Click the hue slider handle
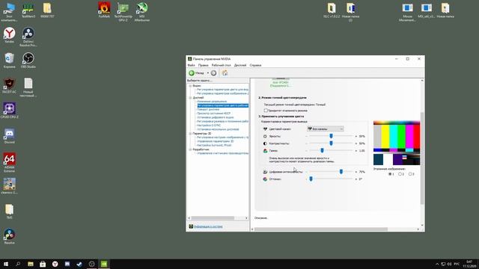 pos(311,179)
